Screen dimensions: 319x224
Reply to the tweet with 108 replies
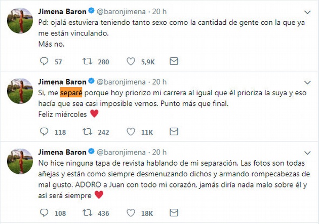point(44,213)
